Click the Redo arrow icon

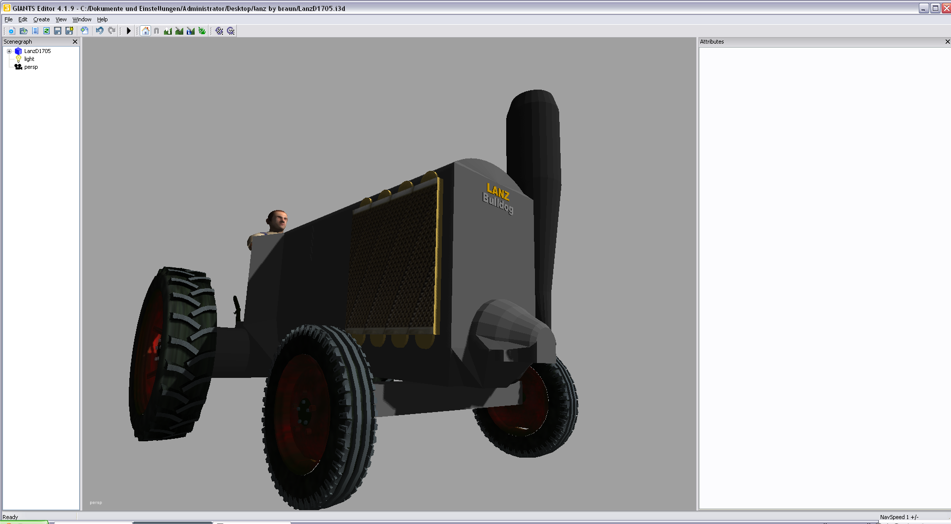112,31
